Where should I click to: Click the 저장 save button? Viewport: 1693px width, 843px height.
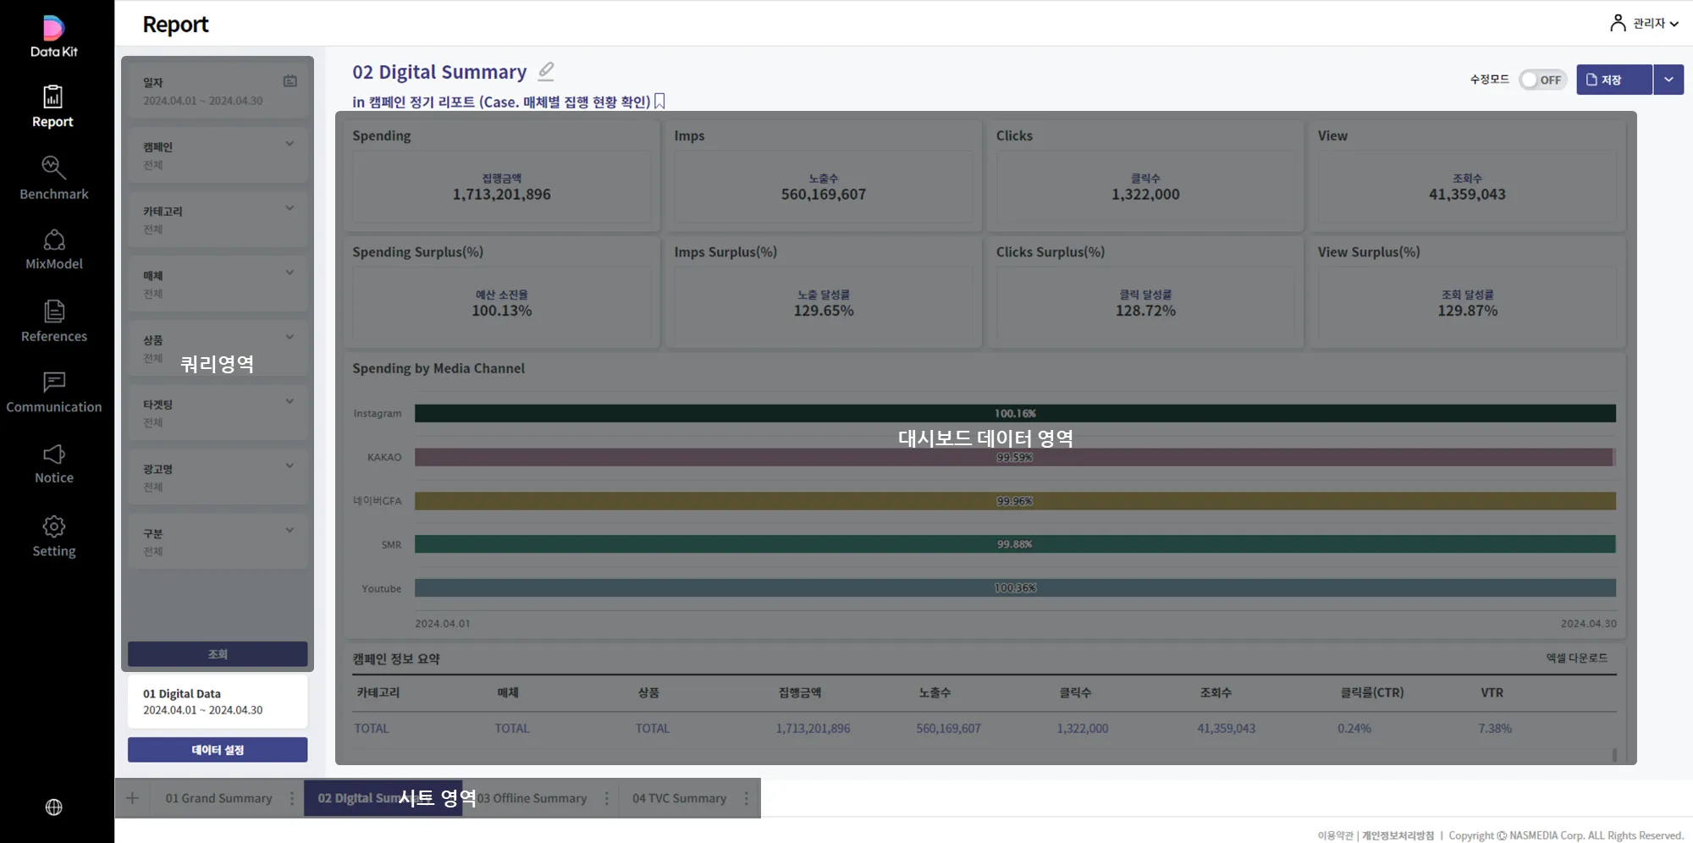tap(1613, 80)
